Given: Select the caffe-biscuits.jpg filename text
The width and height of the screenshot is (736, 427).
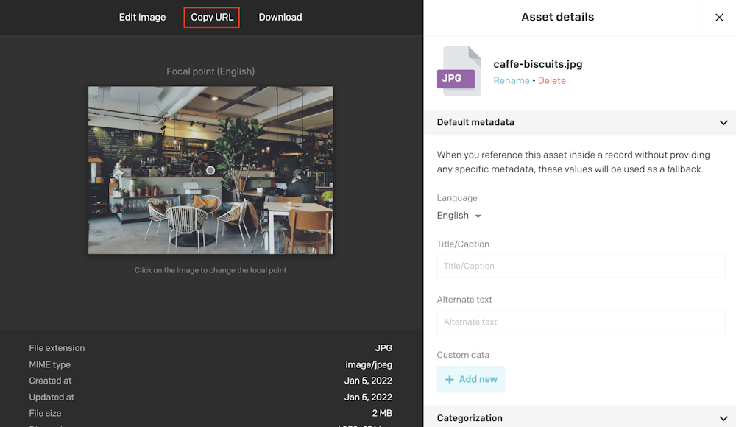Looking at the screenshot, I should [537, 64].
